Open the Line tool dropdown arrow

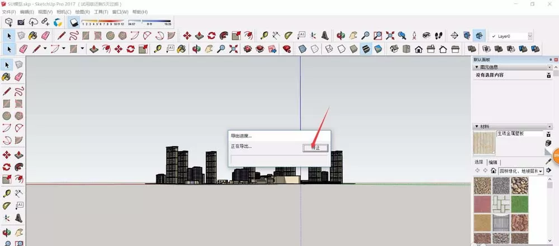[45, 49]
